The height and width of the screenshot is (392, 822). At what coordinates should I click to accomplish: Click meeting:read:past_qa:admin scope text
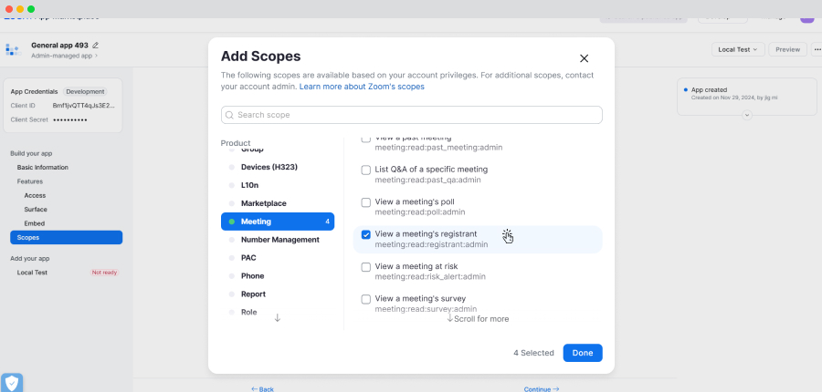click(427, 180)
